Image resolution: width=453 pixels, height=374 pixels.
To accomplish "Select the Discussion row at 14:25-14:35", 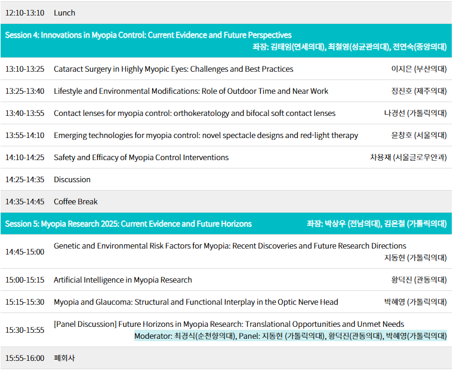I will coord(72,180).
